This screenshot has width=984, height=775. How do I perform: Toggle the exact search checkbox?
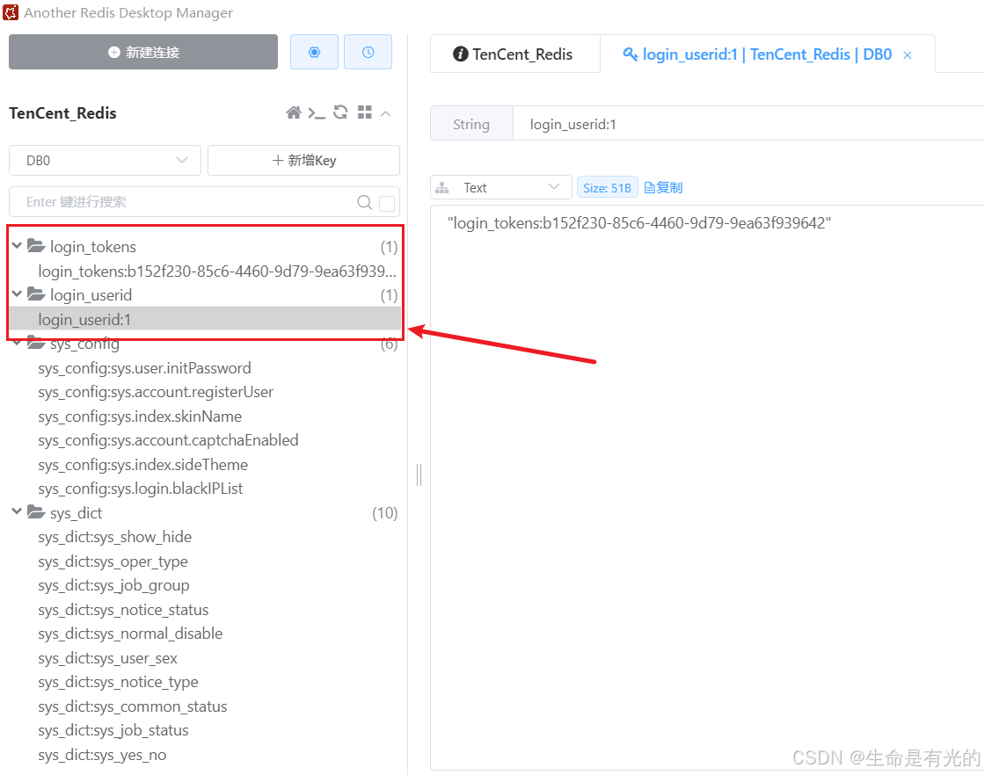[387, 202]
